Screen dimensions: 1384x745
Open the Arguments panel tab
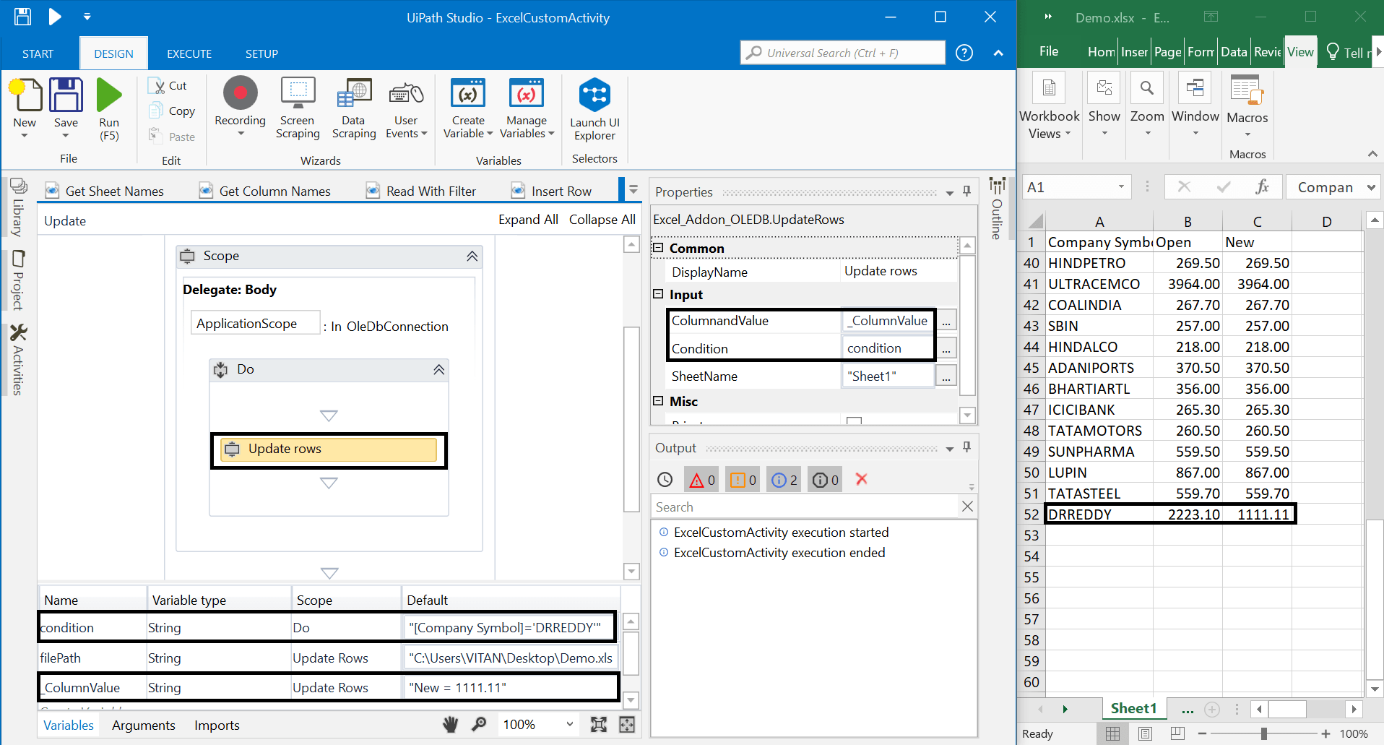(144, 725)
